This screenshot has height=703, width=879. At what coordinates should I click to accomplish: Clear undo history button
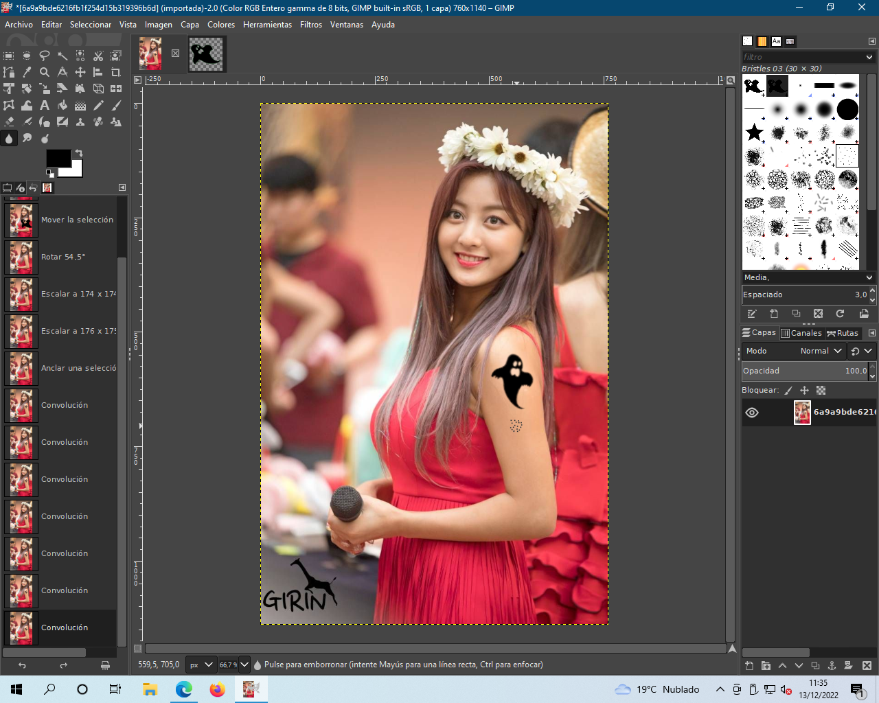tap(105, 665)
